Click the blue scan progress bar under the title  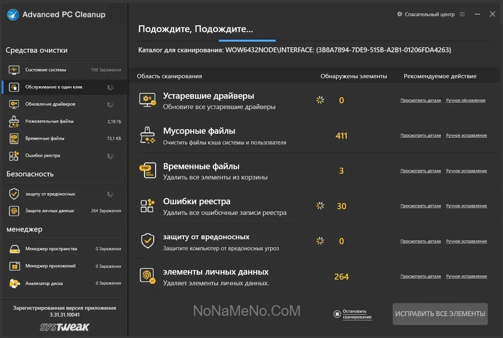click(247, 41)
